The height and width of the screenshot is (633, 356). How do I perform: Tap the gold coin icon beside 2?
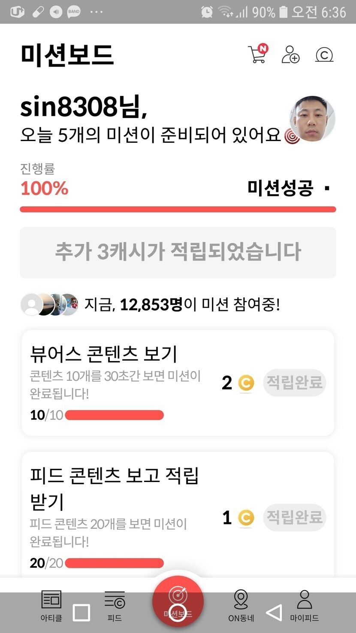click(246, 383)
